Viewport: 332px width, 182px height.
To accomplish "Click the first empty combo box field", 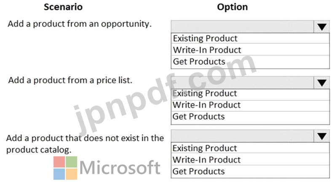I will [242, 26].
